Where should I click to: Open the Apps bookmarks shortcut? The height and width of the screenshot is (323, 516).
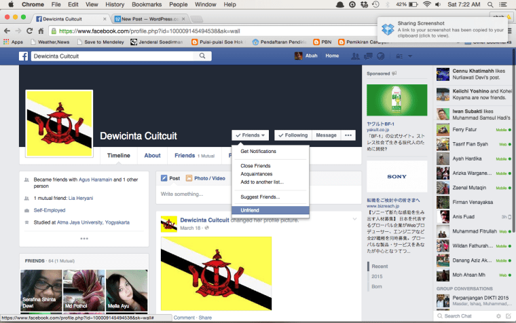point(13,42)
